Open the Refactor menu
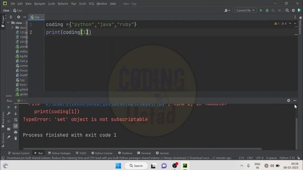The height and width of the screenshot is (170, 303). 63,4
